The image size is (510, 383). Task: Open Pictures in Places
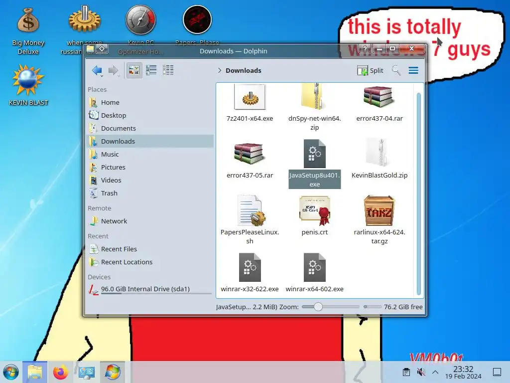click(x=150, y=167)
